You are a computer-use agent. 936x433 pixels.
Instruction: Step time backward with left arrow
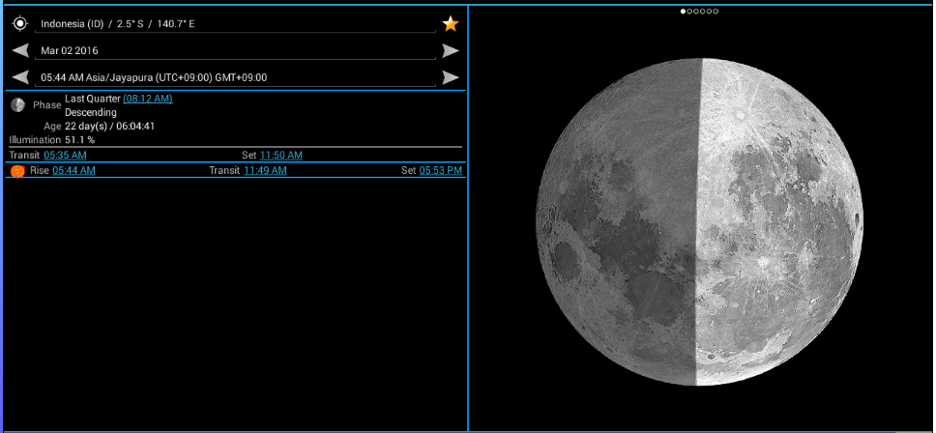pos(20,77)
